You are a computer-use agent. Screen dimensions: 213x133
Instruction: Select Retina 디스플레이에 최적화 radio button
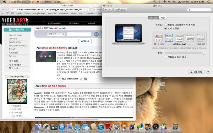tap(165, 25)
